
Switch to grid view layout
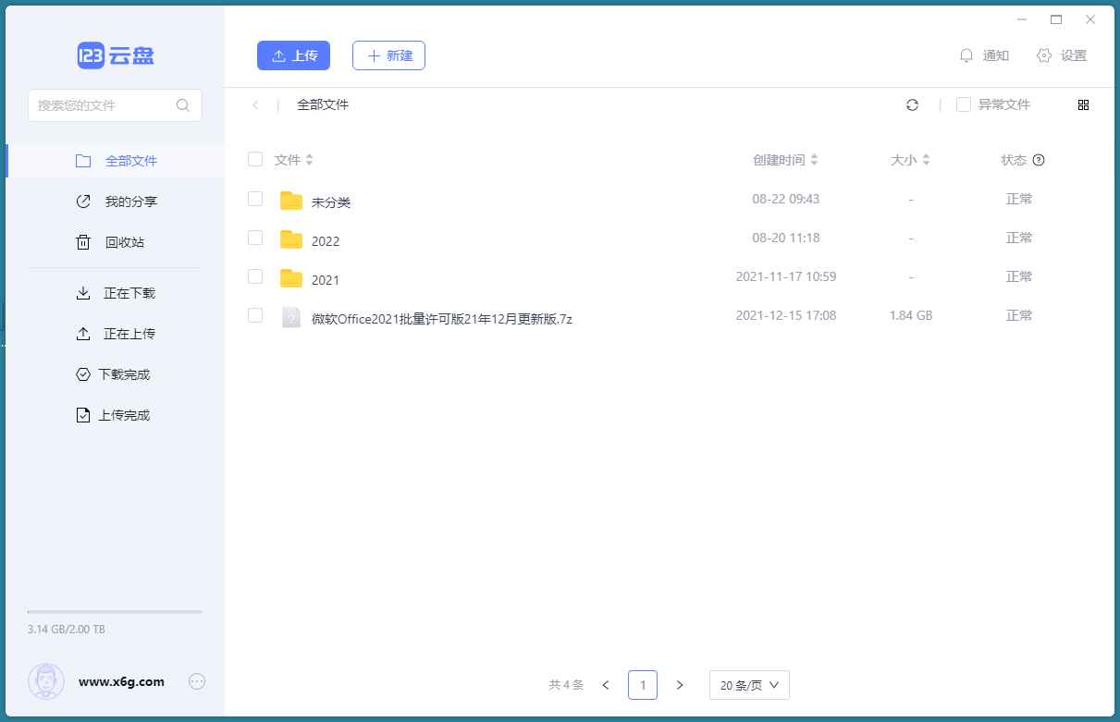click(x=1083, y=104)
